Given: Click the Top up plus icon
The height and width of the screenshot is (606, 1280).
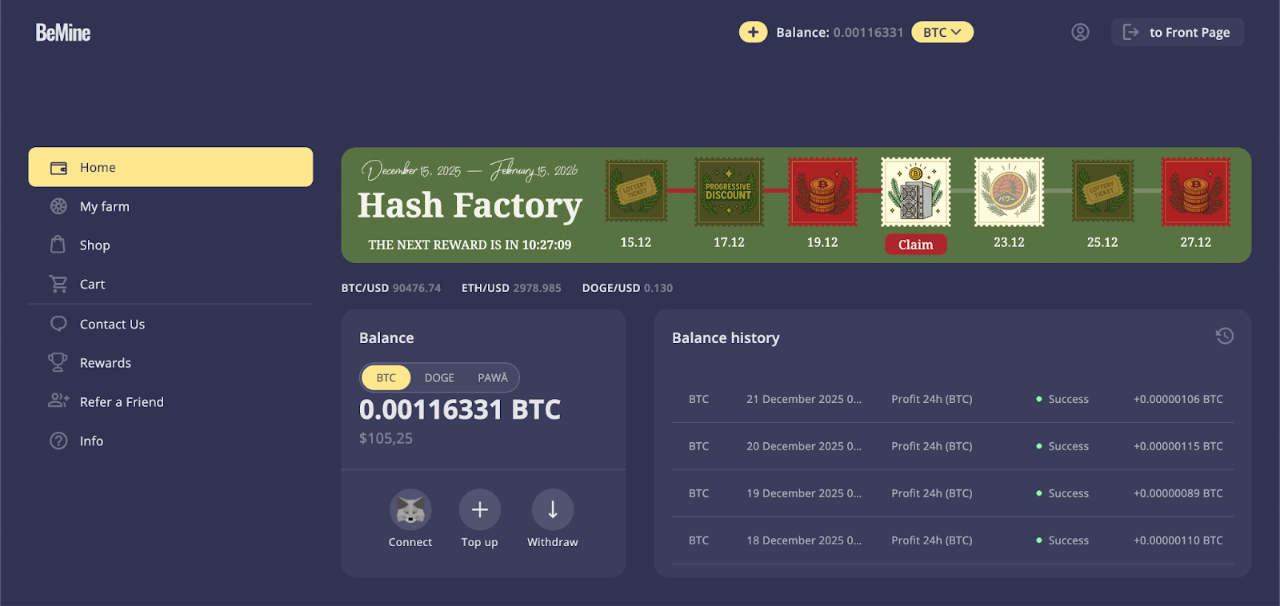Looking at the screenshot, I should click(480, 509).
